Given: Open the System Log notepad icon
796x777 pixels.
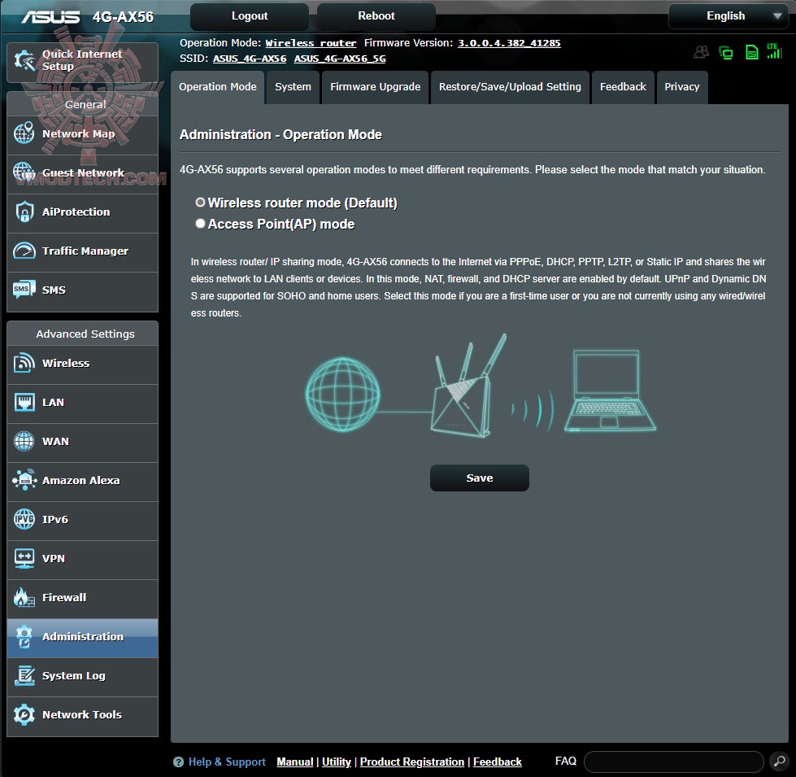Looking at the screenshot, I should pos(24,675).
